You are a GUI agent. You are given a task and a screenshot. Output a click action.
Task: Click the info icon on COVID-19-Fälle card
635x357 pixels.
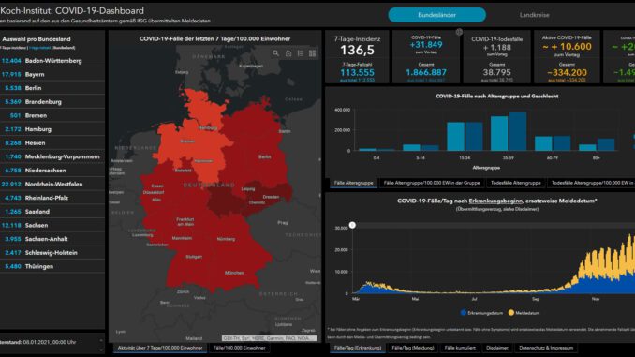point(459,32)
